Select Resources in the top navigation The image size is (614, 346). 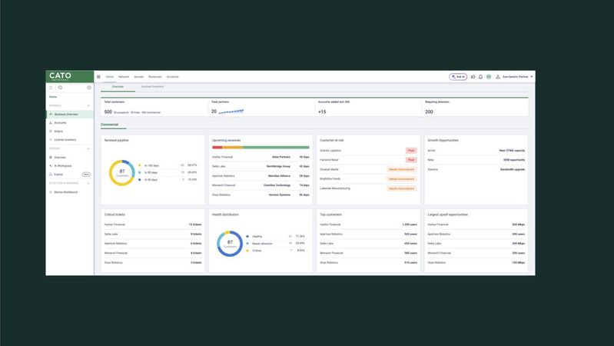pyautogui.click(x=155, y=77)
